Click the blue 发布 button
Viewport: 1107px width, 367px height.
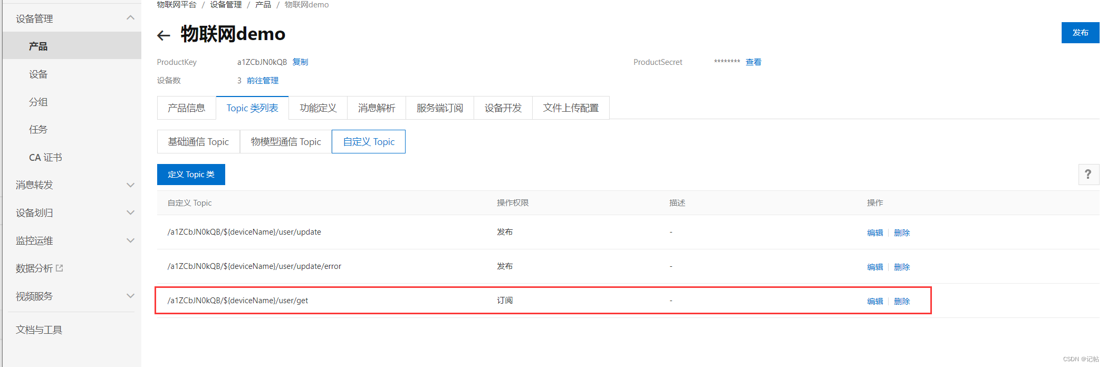click(x=1081, y=33)
